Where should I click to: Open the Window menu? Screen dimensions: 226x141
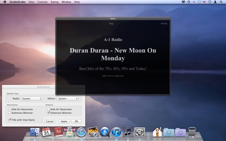tap(66, 2)
